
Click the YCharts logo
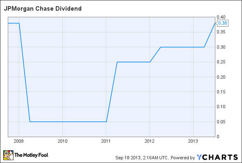pyautogui.click(x=217, y=157)
